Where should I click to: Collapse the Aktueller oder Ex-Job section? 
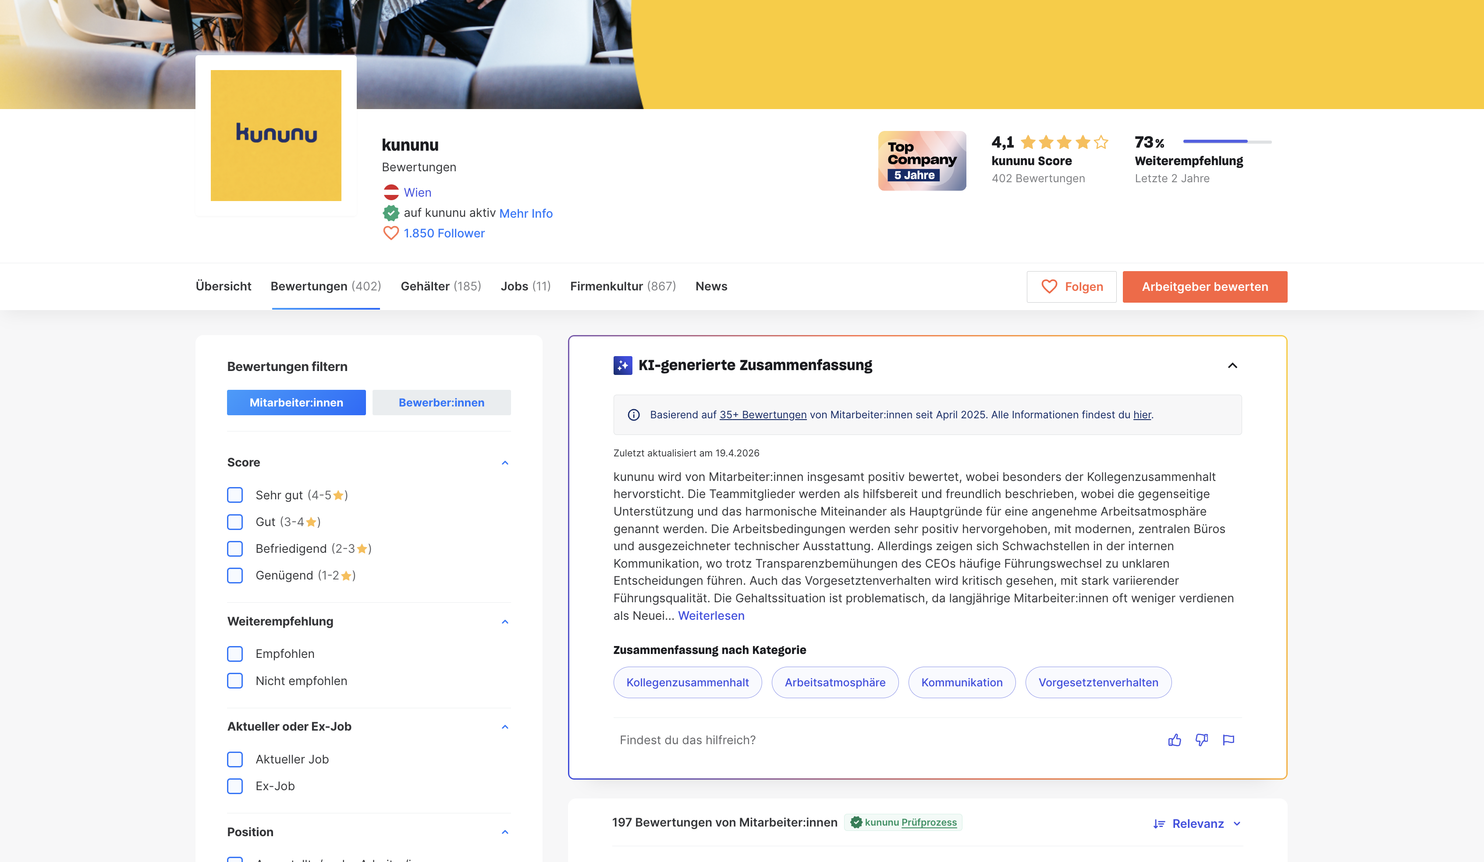[x=505, y=727]
